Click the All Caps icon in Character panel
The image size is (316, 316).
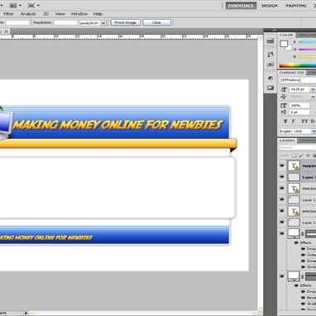[304, 122]
